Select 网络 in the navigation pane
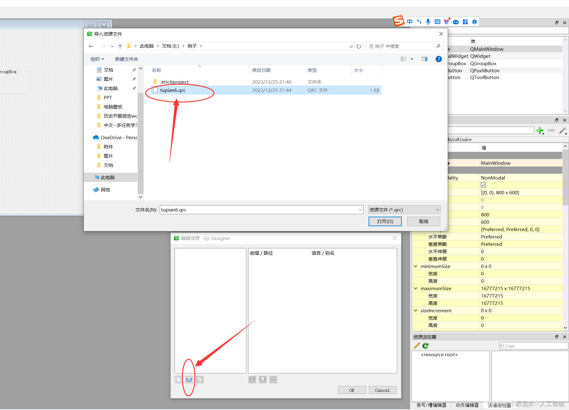The height and width of the screenshot is (410, 569). click(105, 190)
